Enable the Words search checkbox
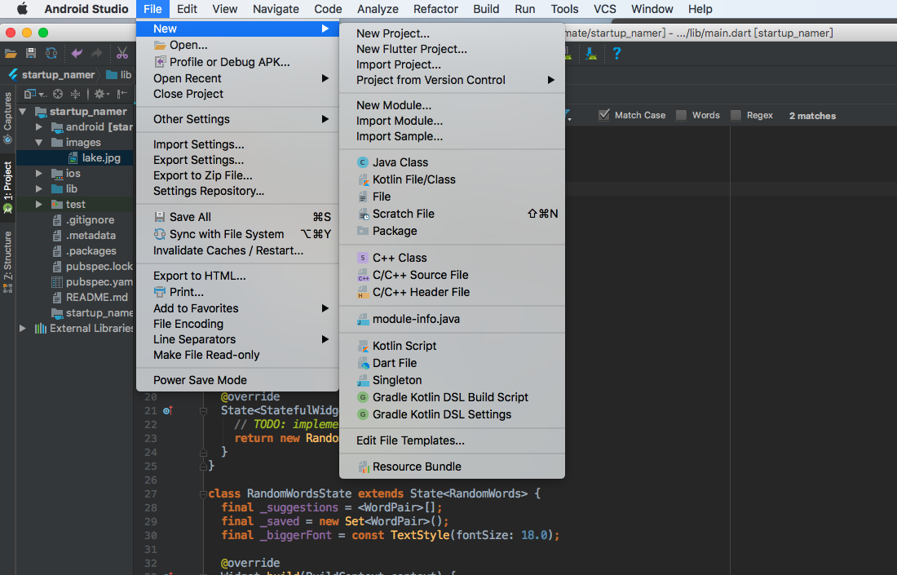 pos(682,115)
